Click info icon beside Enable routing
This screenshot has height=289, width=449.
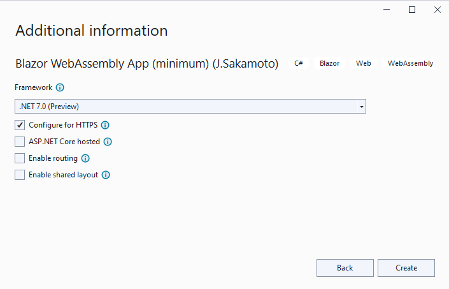pos(85,158)
